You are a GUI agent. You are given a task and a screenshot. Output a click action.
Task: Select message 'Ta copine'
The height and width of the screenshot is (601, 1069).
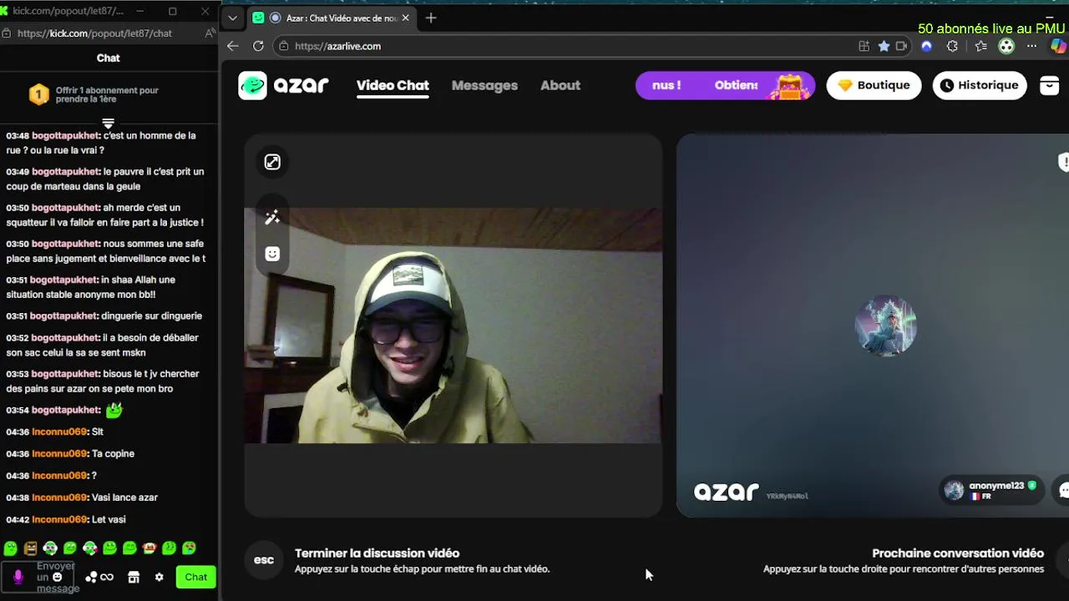pos(70,454)
